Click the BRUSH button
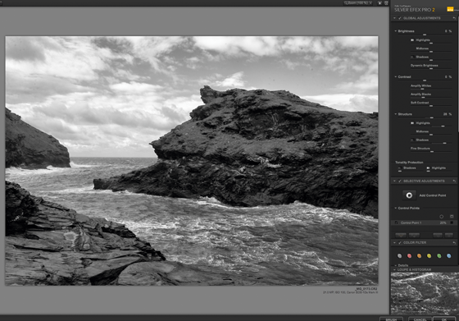 point(391,319)
